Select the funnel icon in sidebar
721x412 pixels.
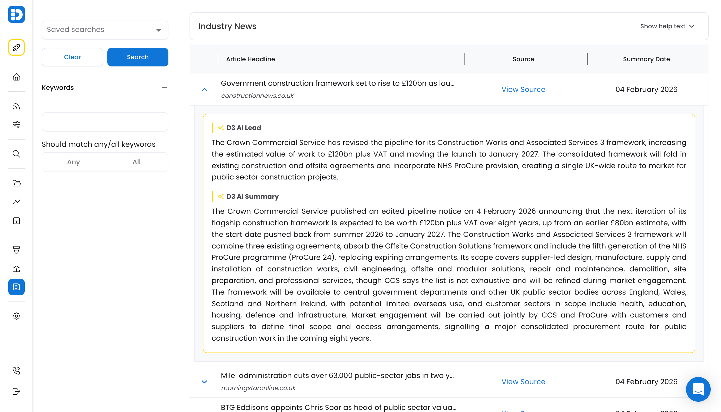(x=16, y=250)
